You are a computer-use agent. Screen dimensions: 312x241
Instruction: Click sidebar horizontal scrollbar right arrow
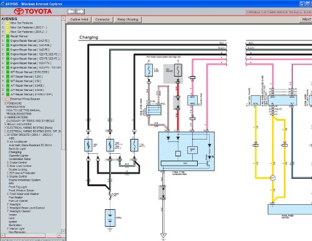pyautogui.click(x=59, y=235)
